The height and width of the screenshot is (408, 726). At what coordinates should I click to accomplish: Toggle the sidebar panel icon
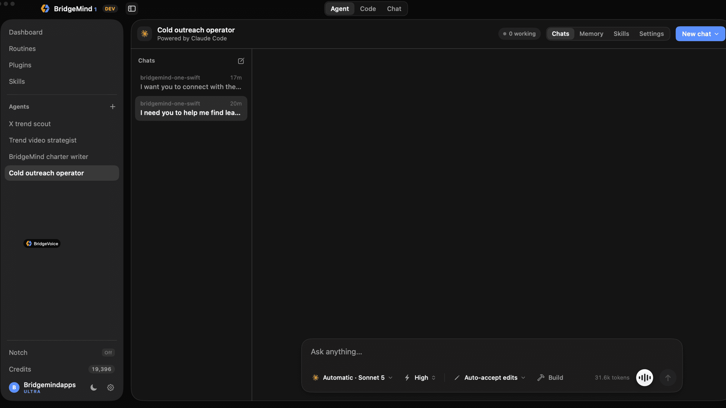[132, 8]
